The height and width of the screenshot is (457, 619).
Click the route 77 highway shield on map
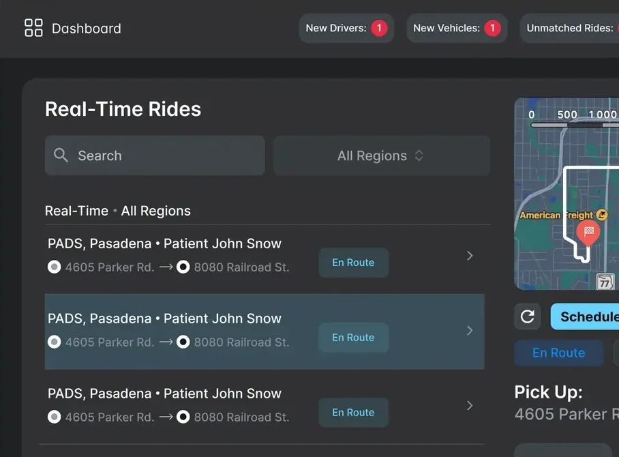(605, 282)
